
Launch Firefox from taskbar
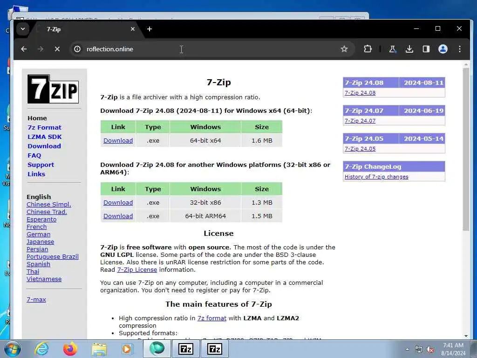pyautogui.click(x=70, y=349)
